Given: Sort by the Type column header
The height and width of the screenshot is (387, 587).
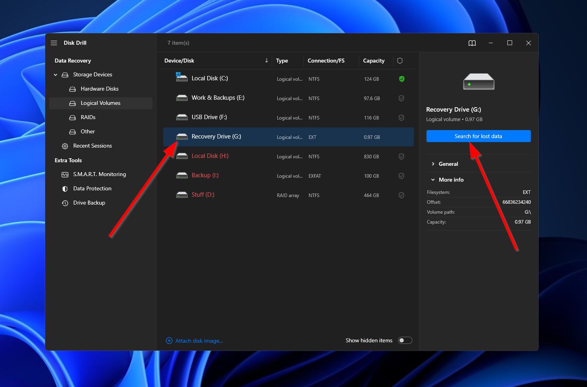Looking at the screenshot, I should [x=282, y=61].
